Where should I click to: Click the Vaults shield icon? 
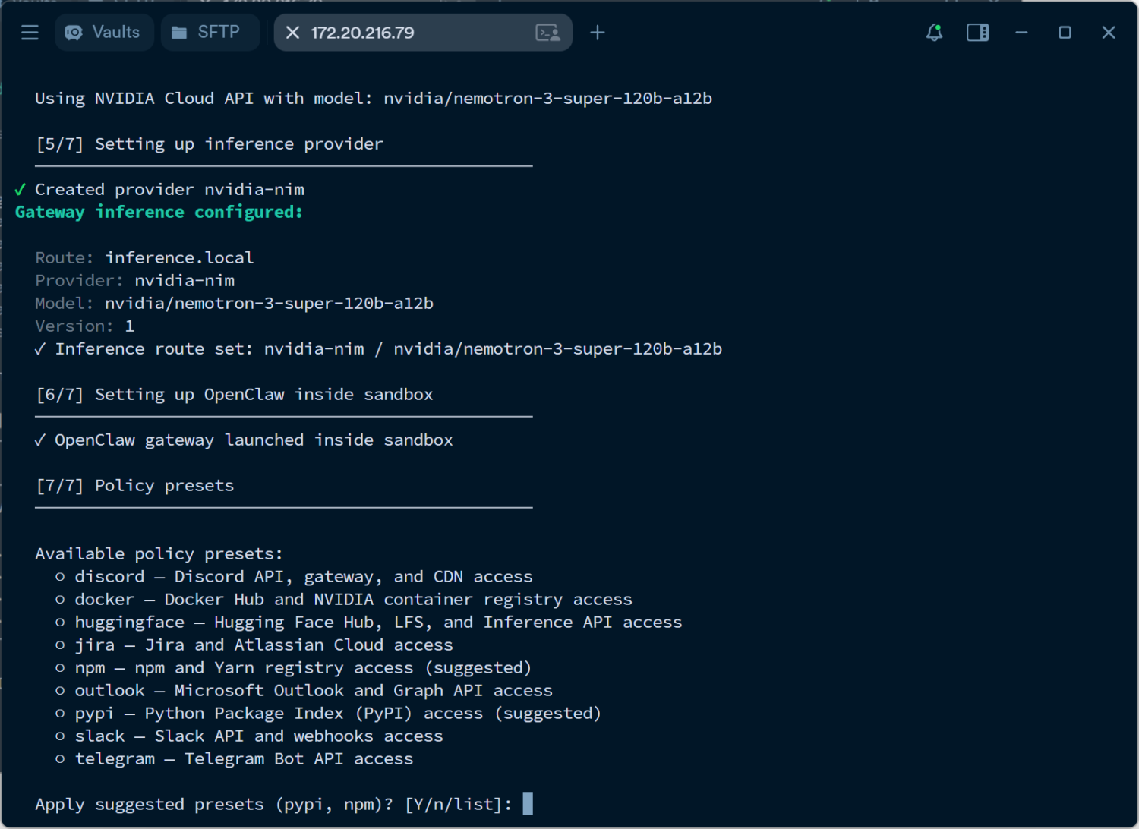pos(74,33)
